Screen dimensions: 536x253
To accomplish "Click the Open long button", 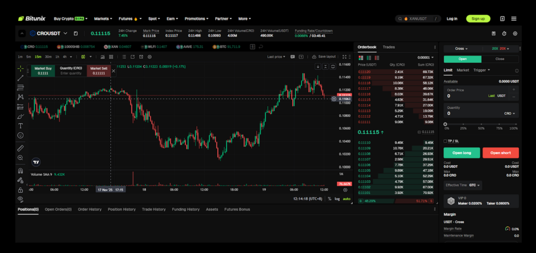I will coord(462,153).
